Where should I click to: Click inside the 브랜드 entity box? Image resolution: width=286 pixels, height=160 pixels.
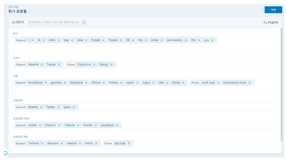coord(144,65)
